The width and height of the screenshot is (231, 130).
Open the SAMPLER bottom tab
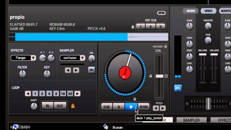(191, 120)
